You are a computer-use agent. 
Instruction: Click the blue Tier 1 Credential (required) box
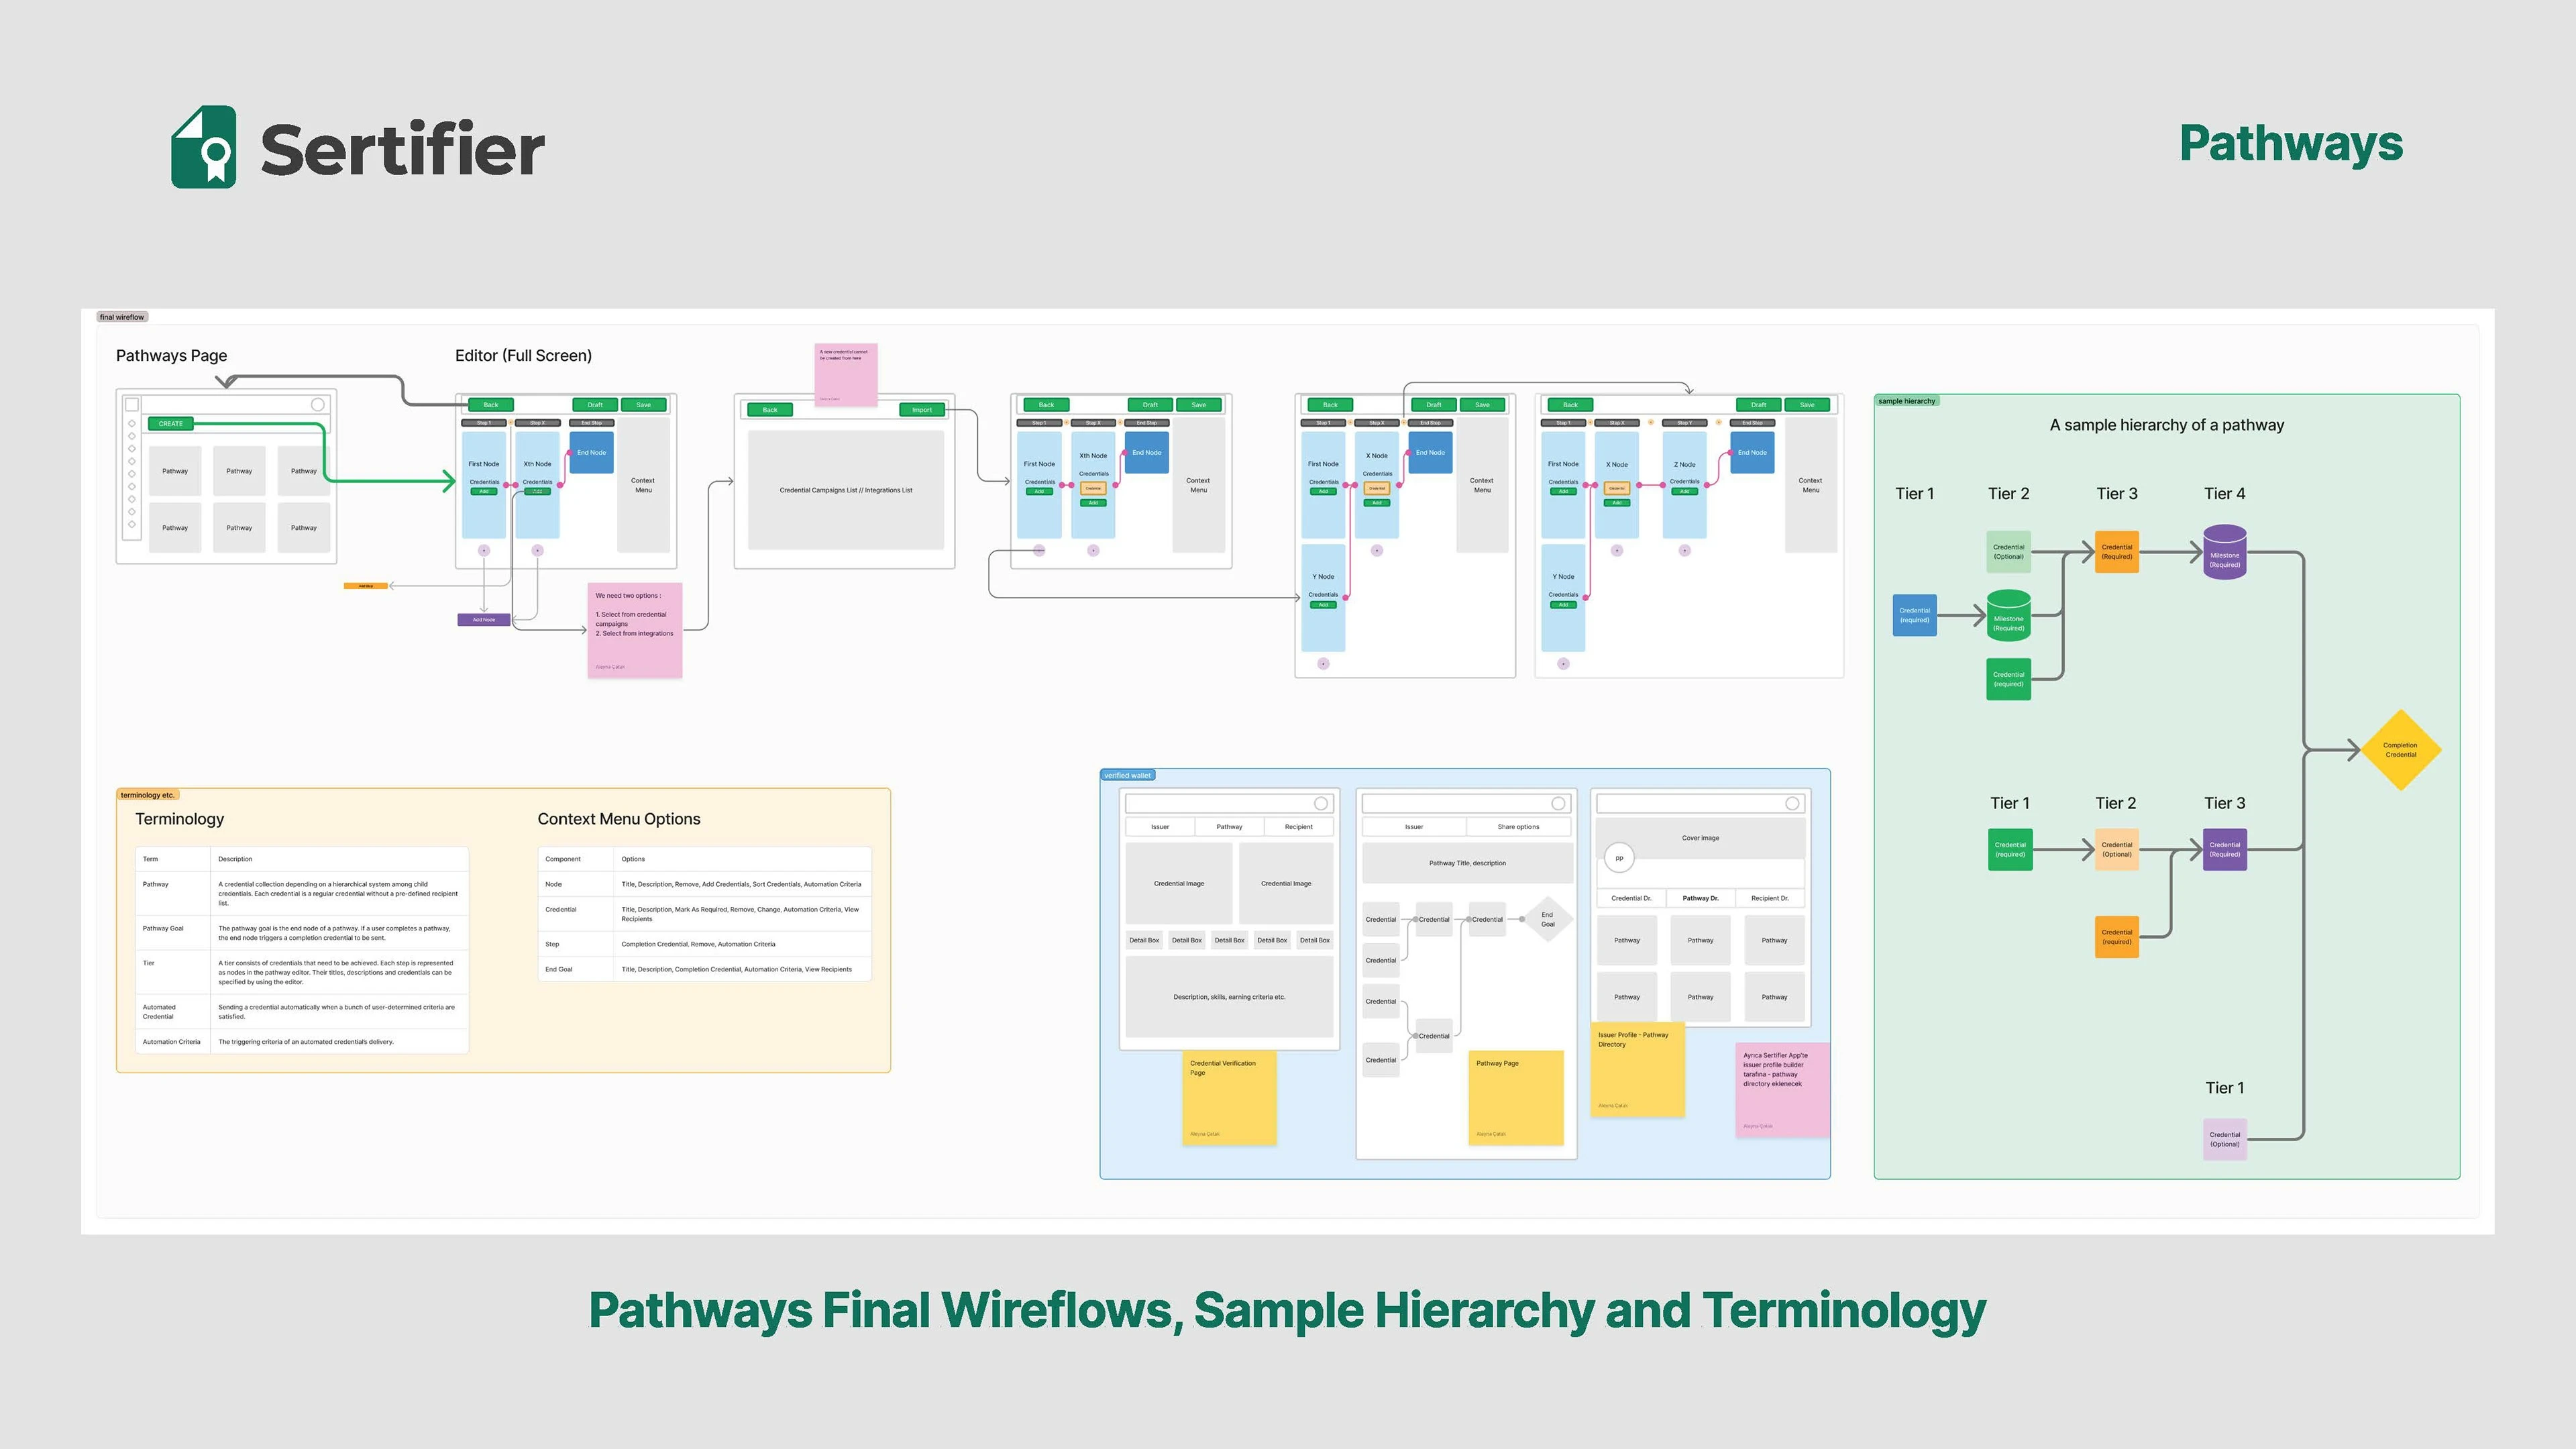click(1914, 615)
